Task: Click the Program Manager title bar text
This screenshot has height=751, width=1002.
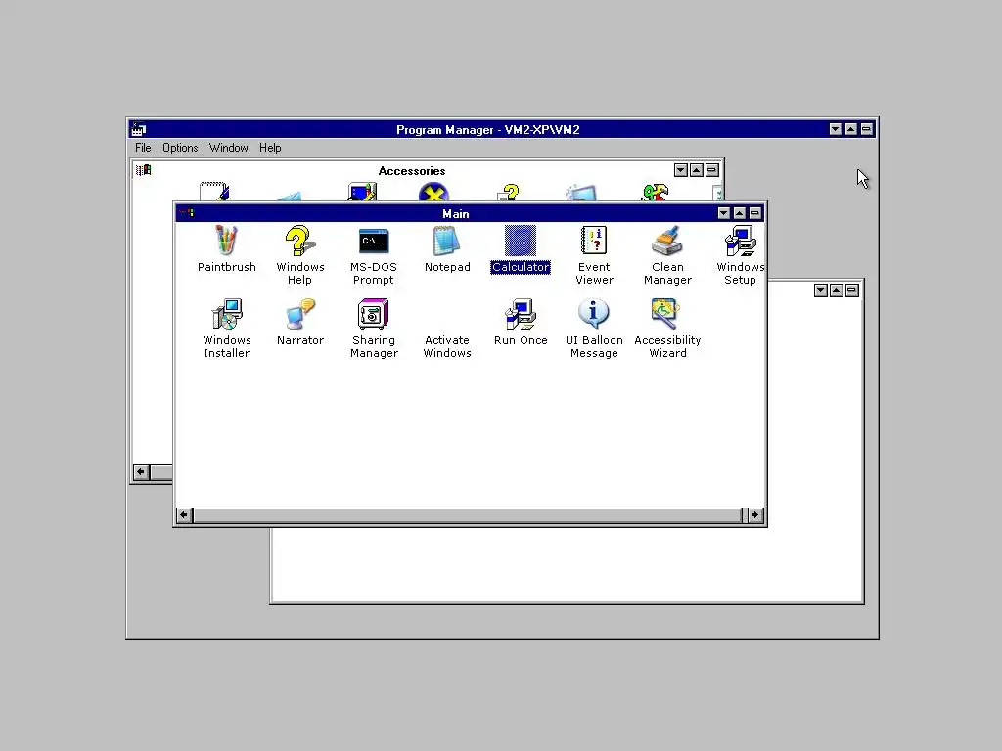Action: (x=487, y=130)
